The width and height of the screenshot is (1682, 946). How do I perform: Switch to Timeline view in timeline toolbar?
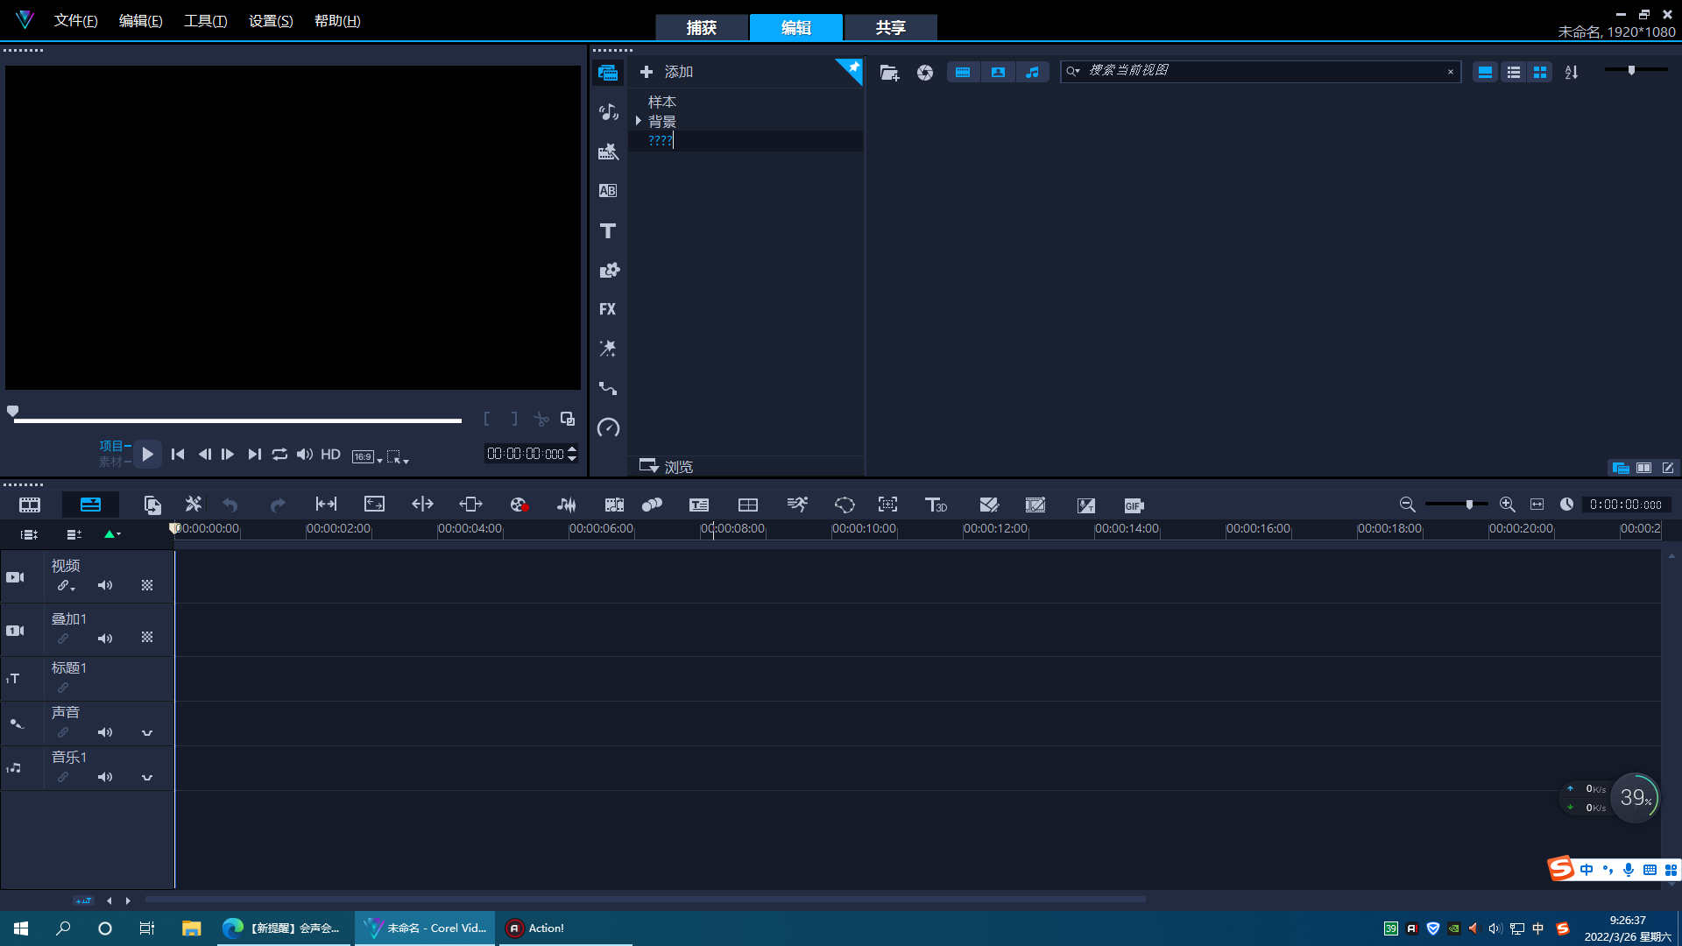pos(90,505)
